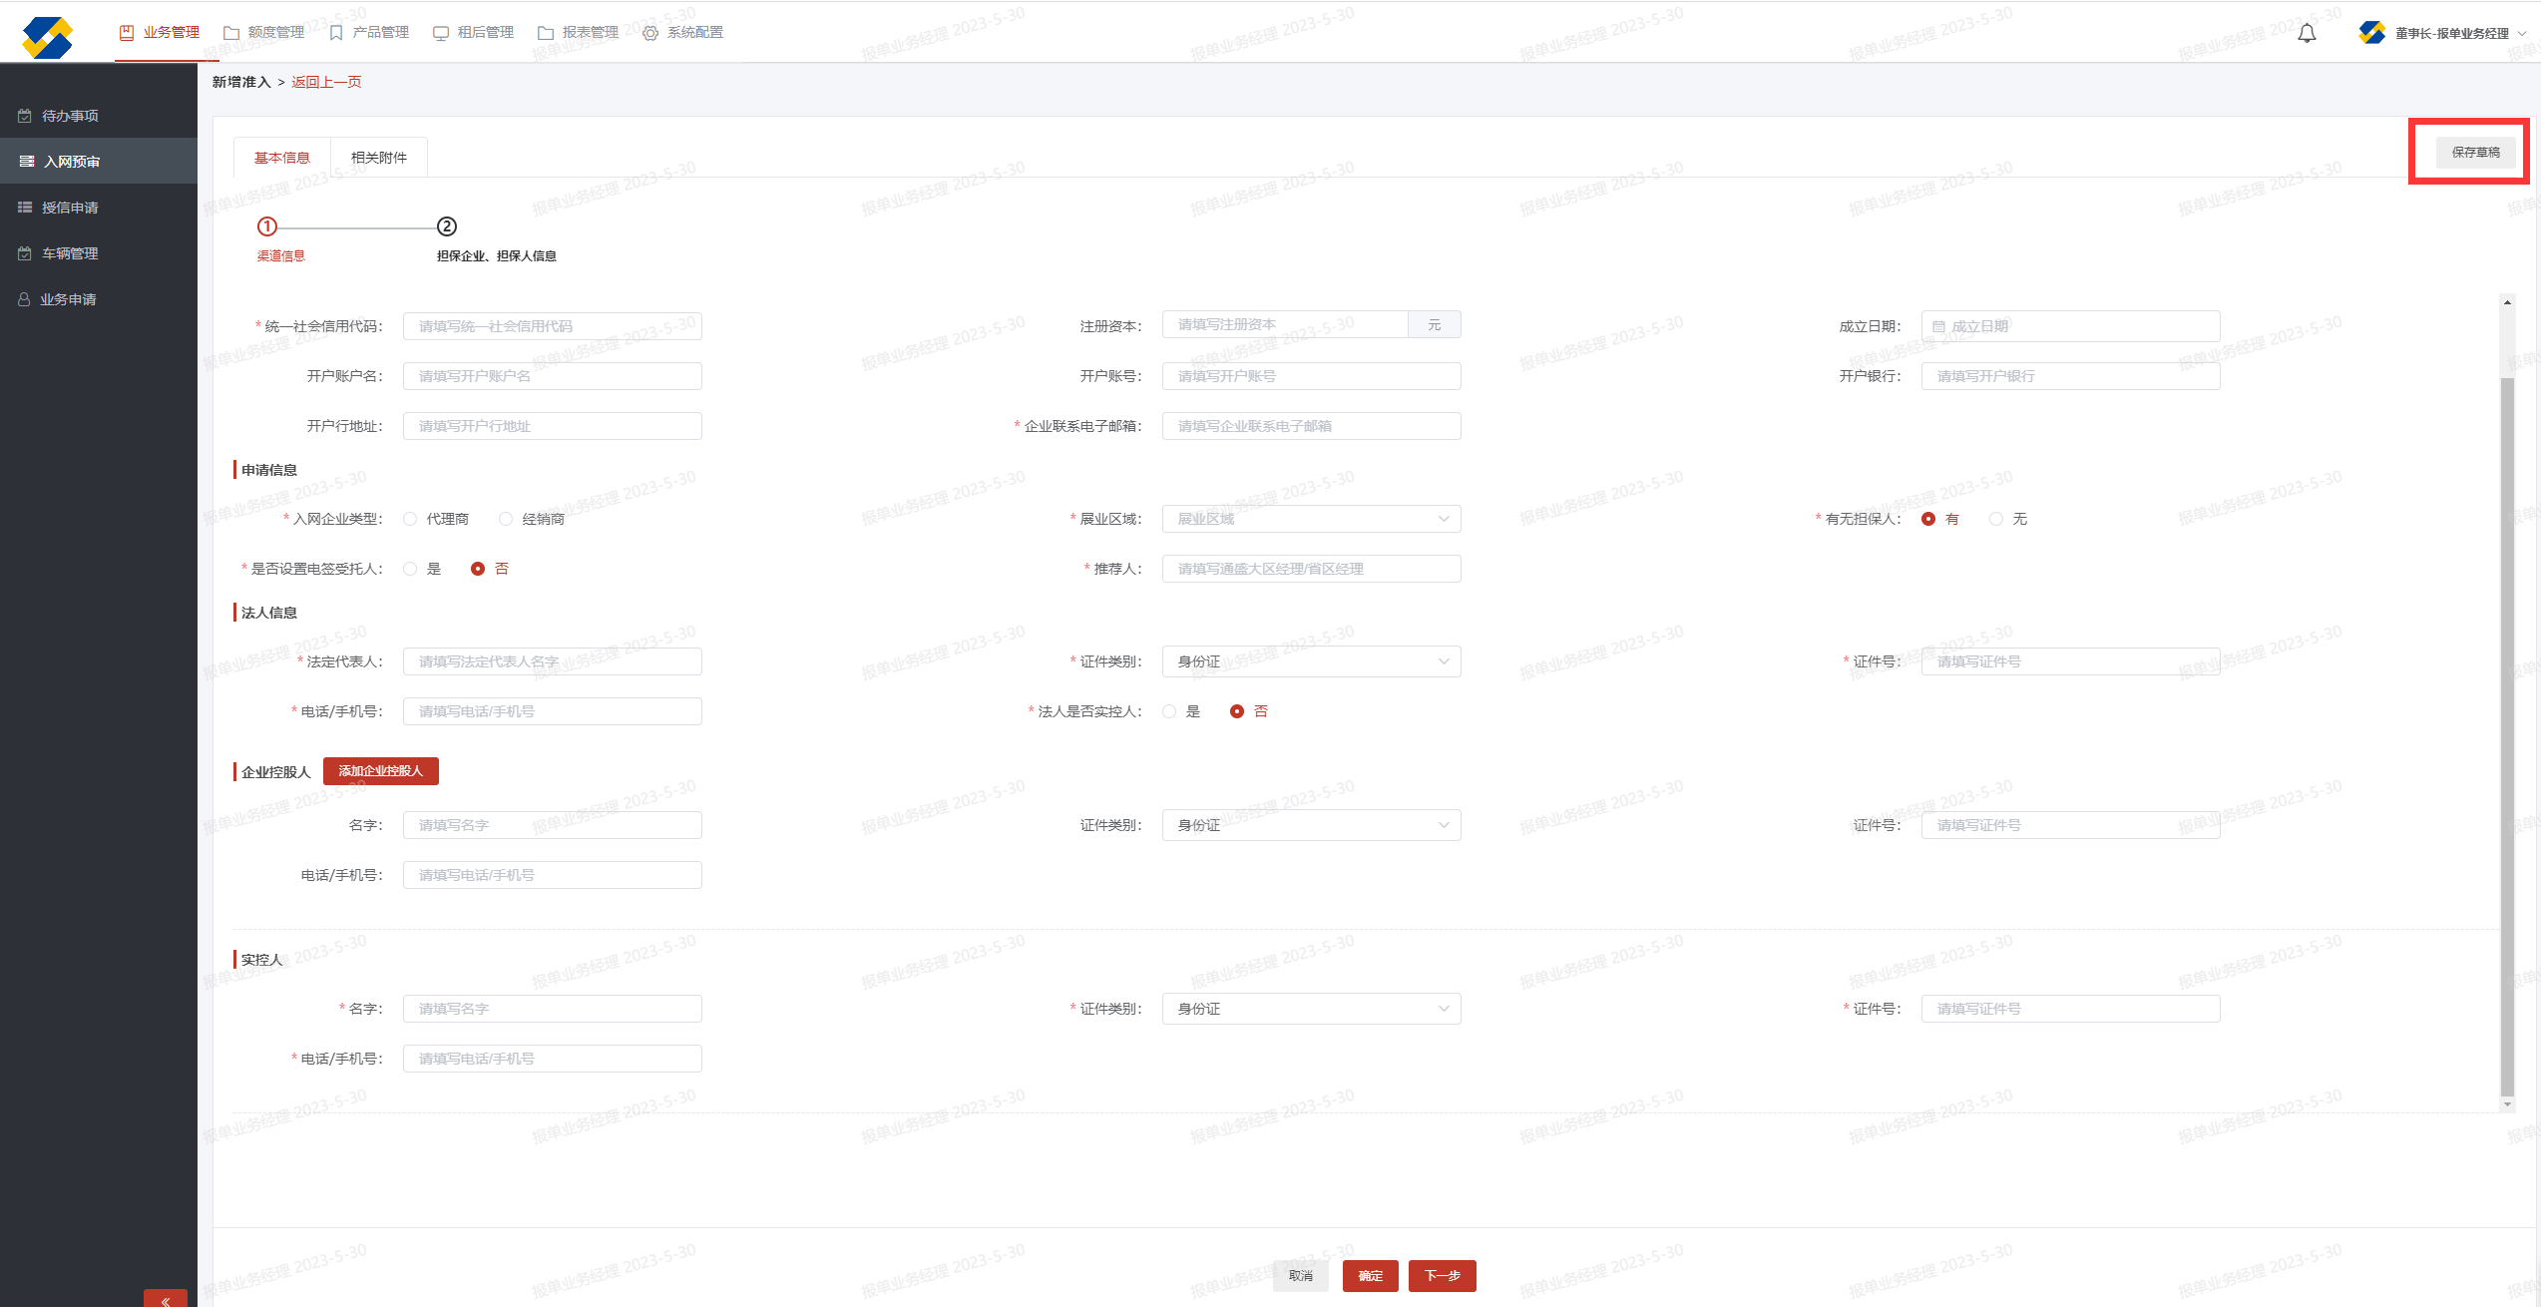Click the 统一社会信用代码 input field
The height and width of the screenshot is (1307, 2541).
(552, 326)
